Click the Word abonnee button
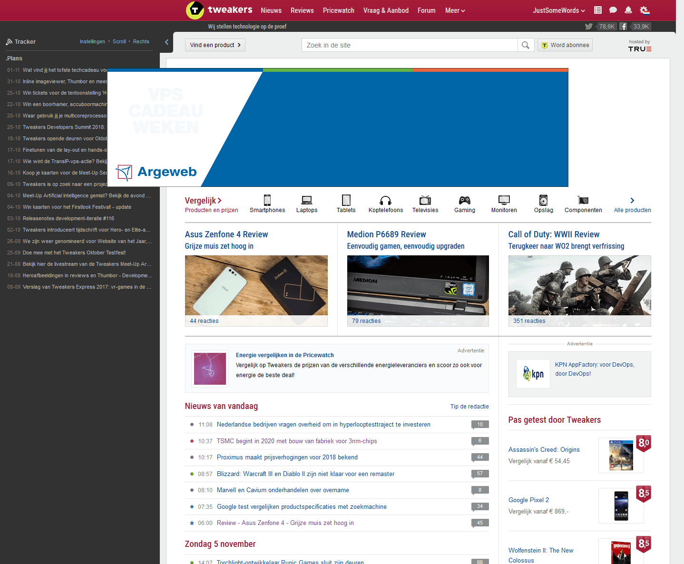 [565, 45]
